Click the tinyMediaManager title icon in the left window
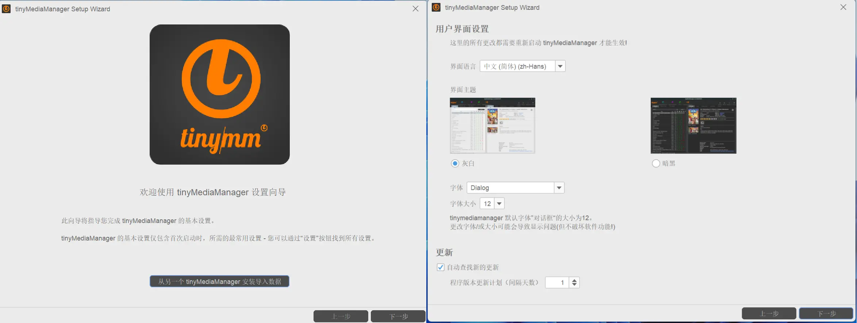Screen dimensions: 857x323 (6, 9)
